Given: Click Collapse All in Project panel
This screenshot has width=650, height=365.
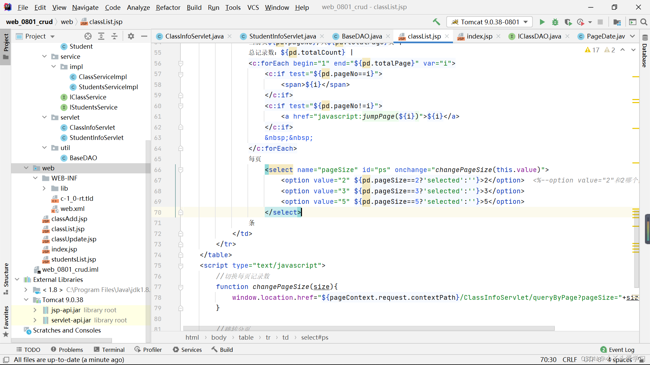Looking at the screenshot, I should point(114,36).
